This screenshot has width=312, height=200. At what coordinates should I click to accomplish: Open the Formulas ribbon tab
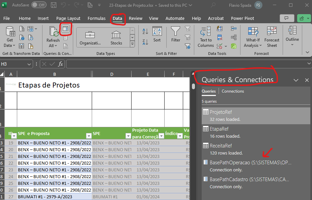click(x=96, y=18)
